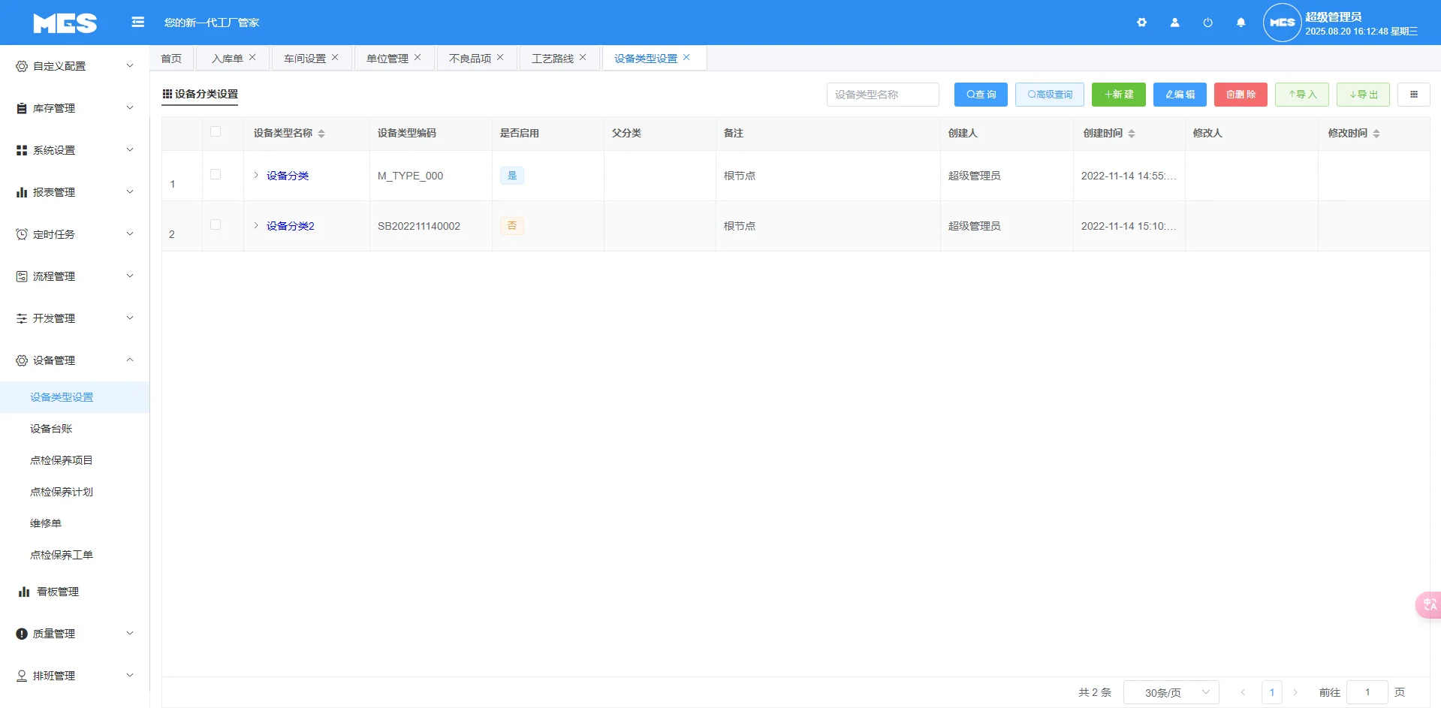Viewport: 1441px width, 708px height.
Task: Click the power/logout icon in header
Action: pos(1207,23)
